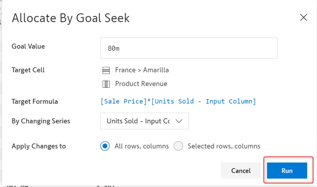Click the Product Revenue target column text
This screenshot has height=187, width=317.
click(141, 84)
